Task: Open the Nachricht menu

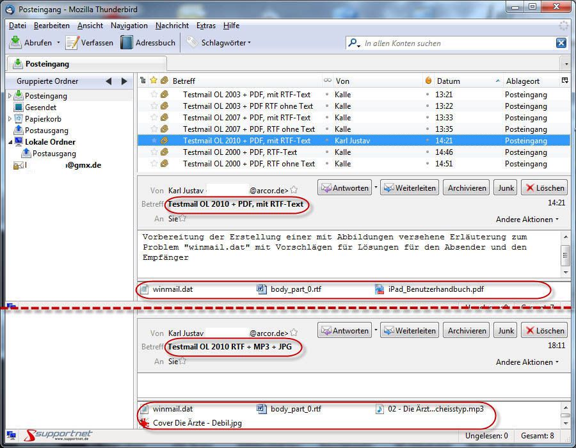Action: click(172, 26)
